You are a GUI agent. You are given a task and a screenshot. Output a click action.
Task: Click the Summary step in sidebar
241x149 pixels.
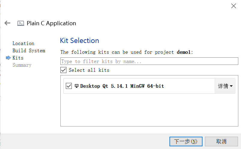[x=22, y=65]
